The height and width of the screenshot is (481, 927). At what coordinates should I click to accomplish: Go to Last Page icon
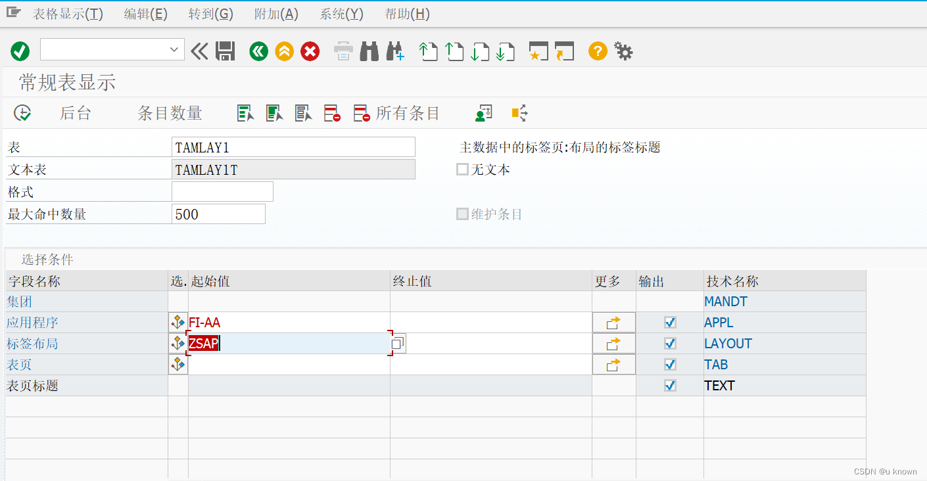point(506,51)
